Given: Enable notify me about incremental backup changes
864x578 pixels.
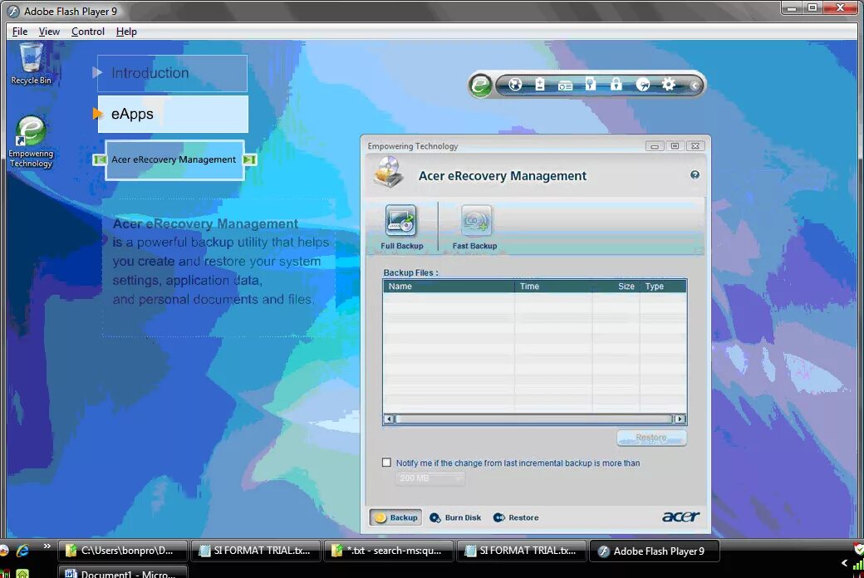Looking at the screenshot, I should 386,463.
